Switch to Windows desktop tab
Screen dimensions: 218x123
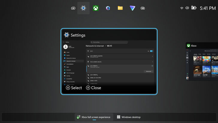click(129, 117)
